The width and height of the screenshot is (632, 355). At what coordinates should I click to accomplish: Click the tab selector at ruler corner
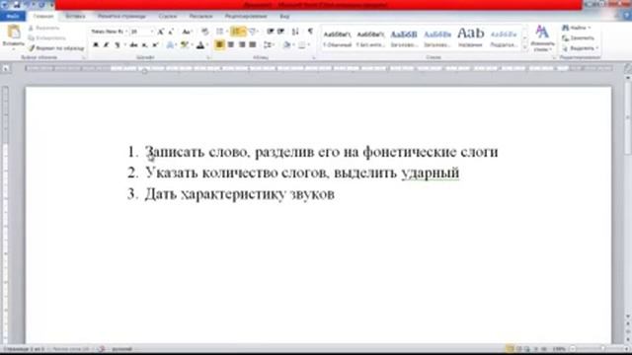click(x=6, y=69)
